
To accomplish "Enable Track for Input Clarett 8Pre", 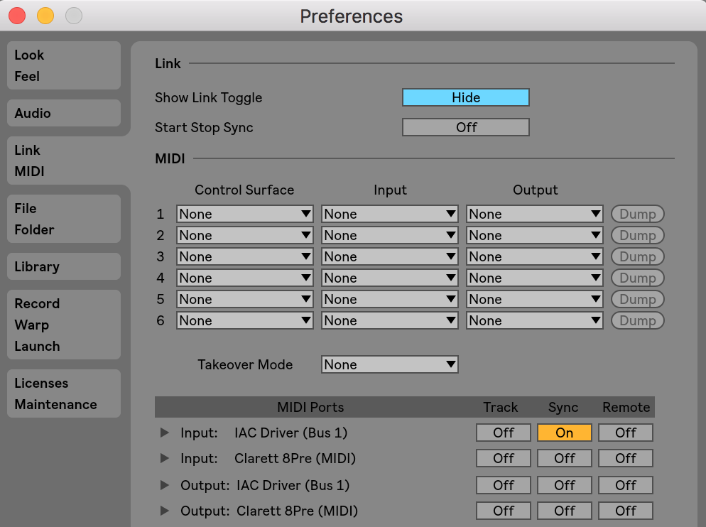I will [504, 459].
